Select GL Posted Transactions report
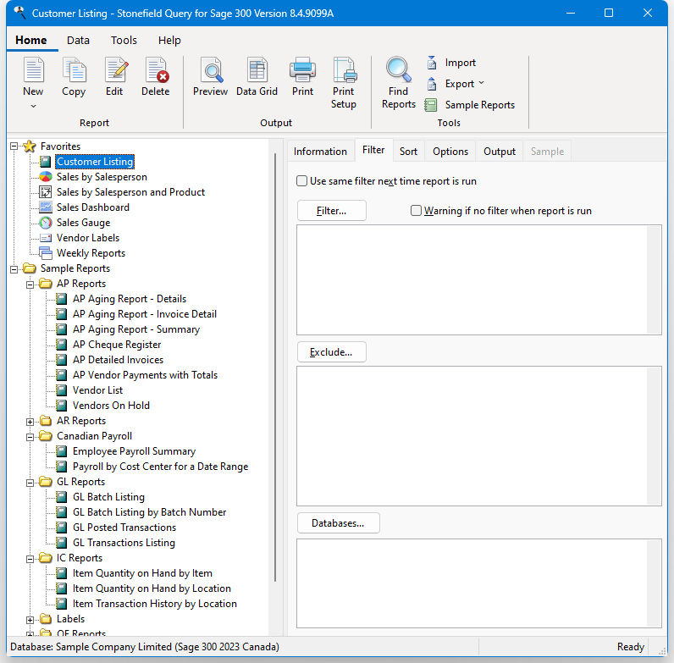The width and height of the screenshot is (674, 663). [124, 528]
